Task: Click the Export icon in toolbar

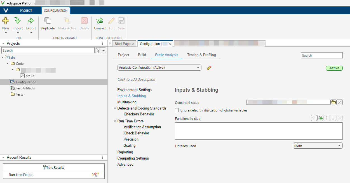Action: point(31,21)
